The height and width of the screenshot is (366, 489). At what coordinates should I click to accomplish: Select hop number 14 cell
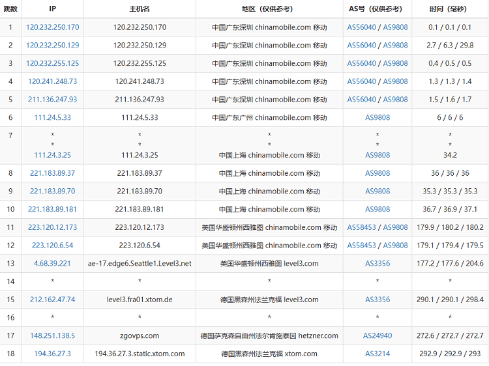click(10, 281)
